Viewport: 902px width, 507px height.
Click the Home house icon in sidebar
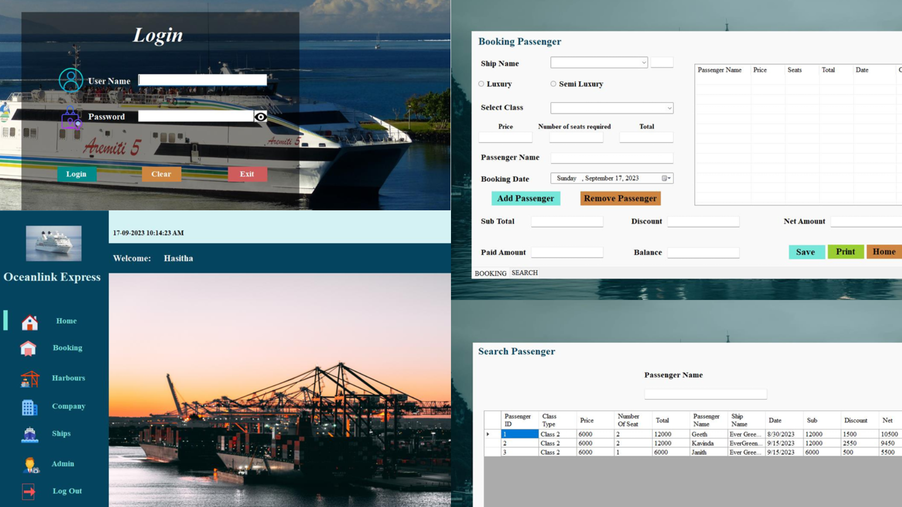[30, 322]
